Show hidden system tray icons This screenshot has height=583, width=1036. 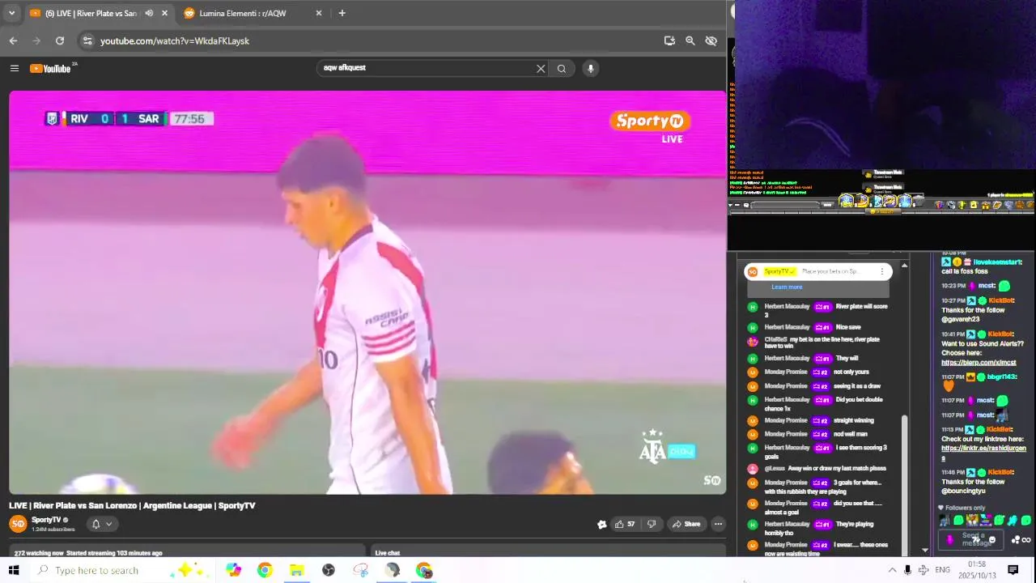pyautogui.click(x=892, y=570)
